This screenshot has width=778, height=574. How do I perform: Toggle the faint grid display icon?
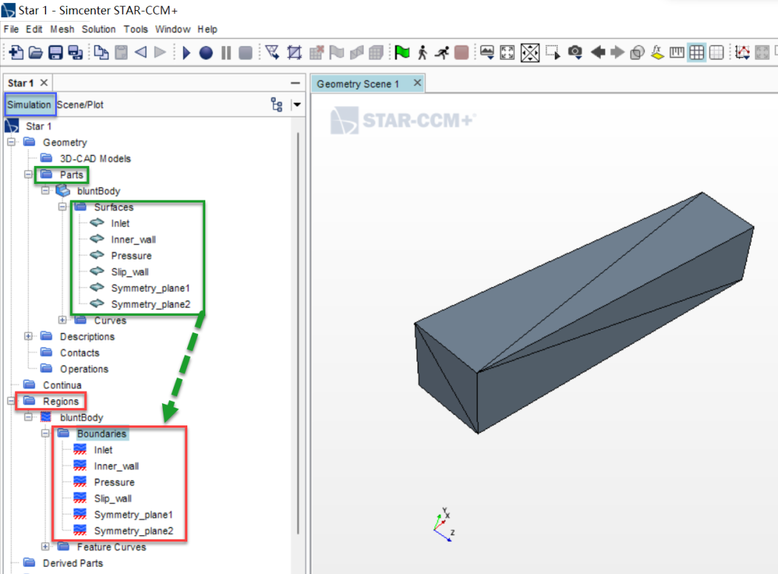point(717,52)
